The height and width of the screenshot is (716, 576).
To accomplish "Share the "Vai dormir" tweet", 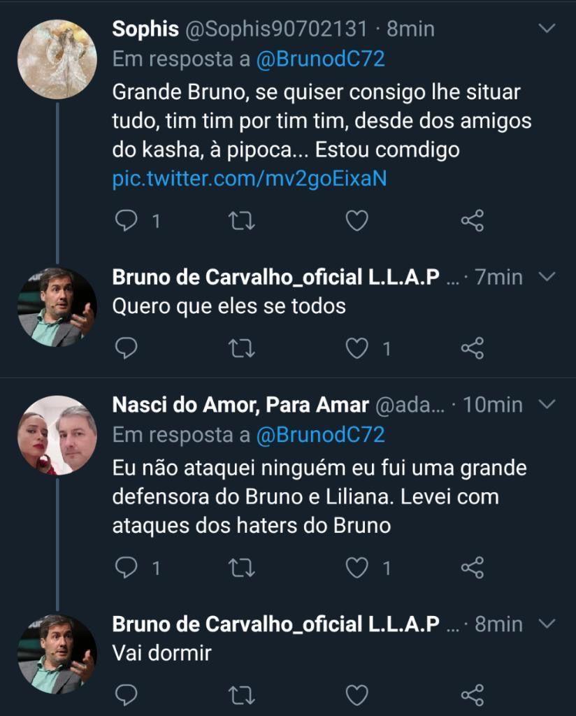I will coord(473,696).
